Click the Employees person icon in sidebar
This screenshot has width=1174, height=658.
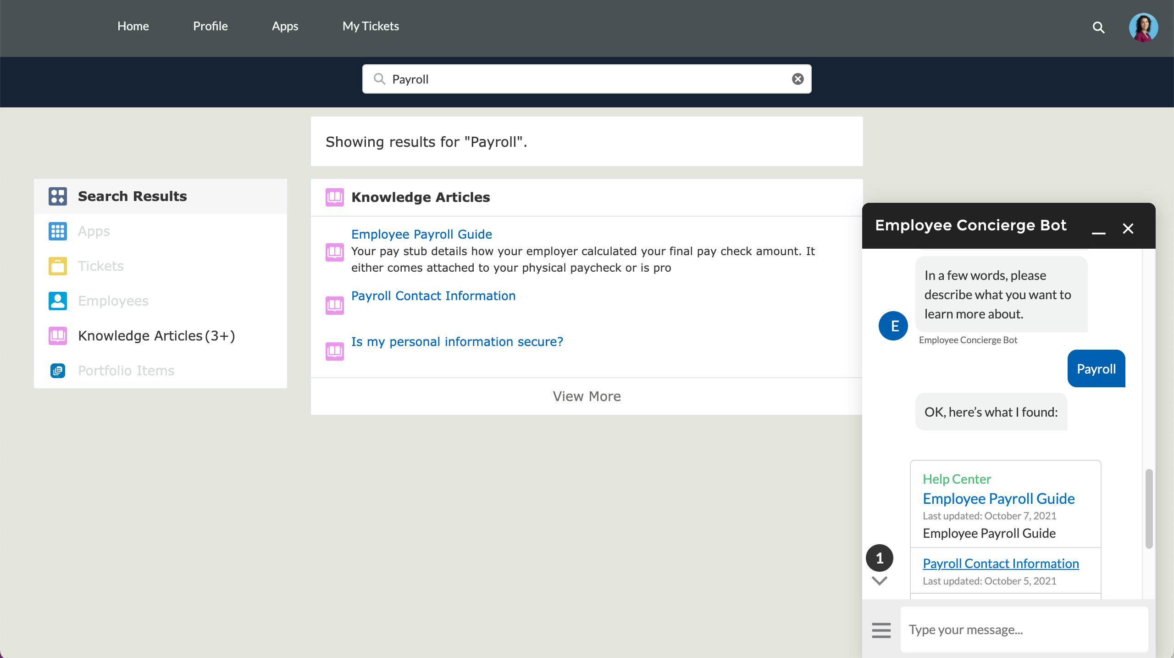(x=58, y=301)
